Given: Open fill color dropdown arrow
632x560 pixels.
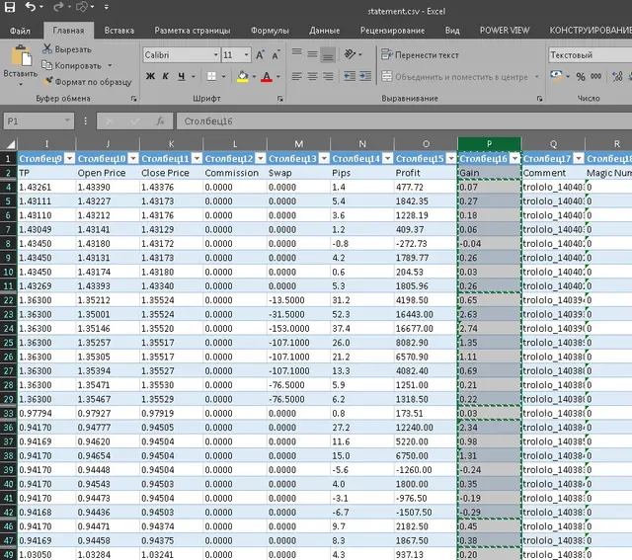Looking at the screenshot, I should 254,76.
